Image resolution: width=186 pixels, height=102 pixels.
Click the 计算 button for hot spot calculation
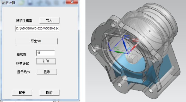46,61
